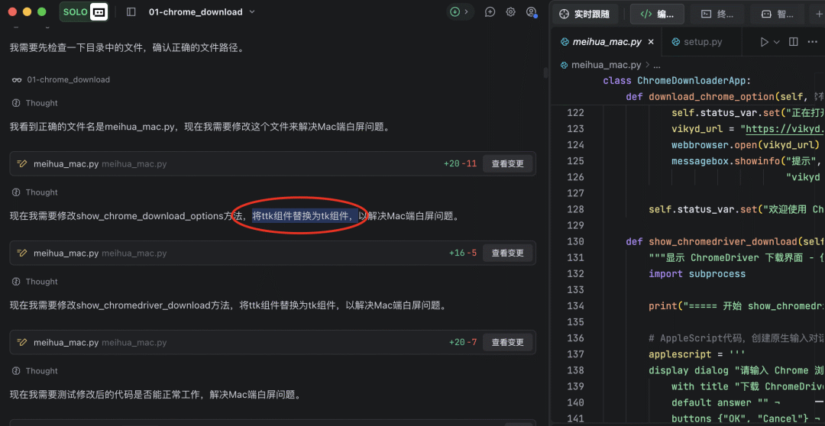Open the 01-chrome_download project dropdown
The image size is (825, 426).
pos(202,11)
